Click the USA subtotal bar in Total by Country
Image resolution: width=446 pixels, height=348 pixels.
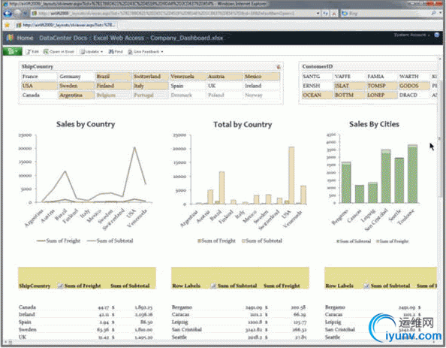(x=291, y=175)
